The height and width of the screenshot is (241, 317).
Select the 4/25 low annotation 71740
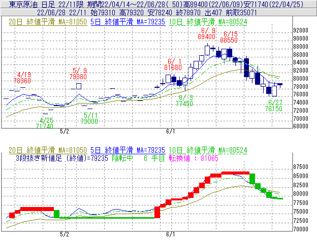pos(45,126)
